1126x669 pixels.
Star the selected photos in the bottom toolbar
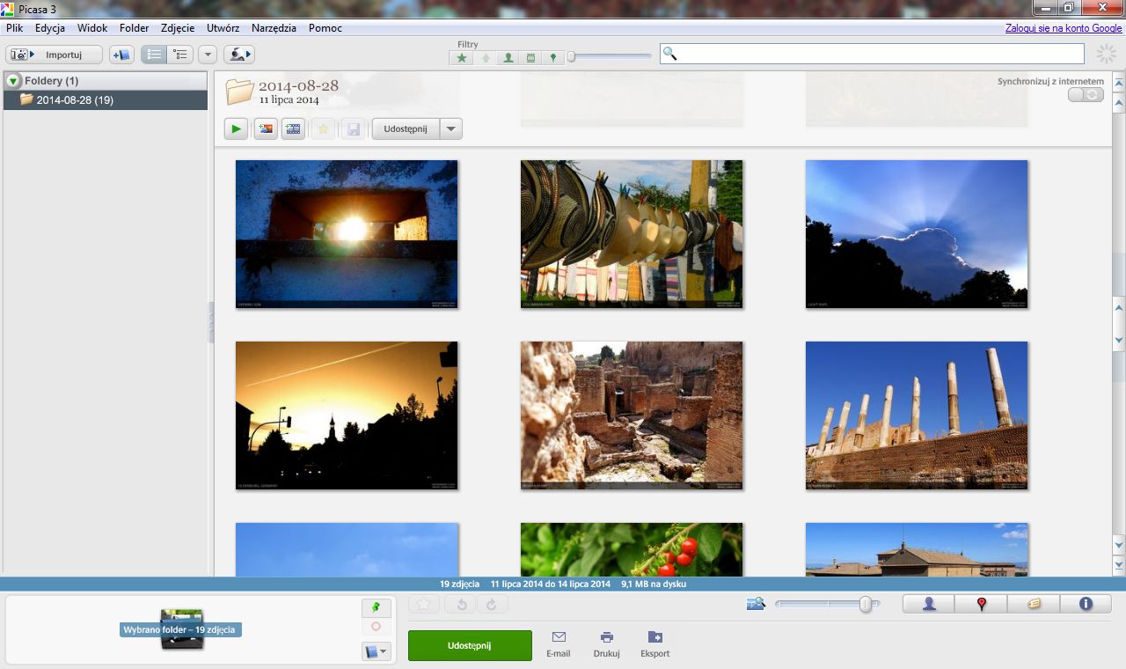pos(424,605)
